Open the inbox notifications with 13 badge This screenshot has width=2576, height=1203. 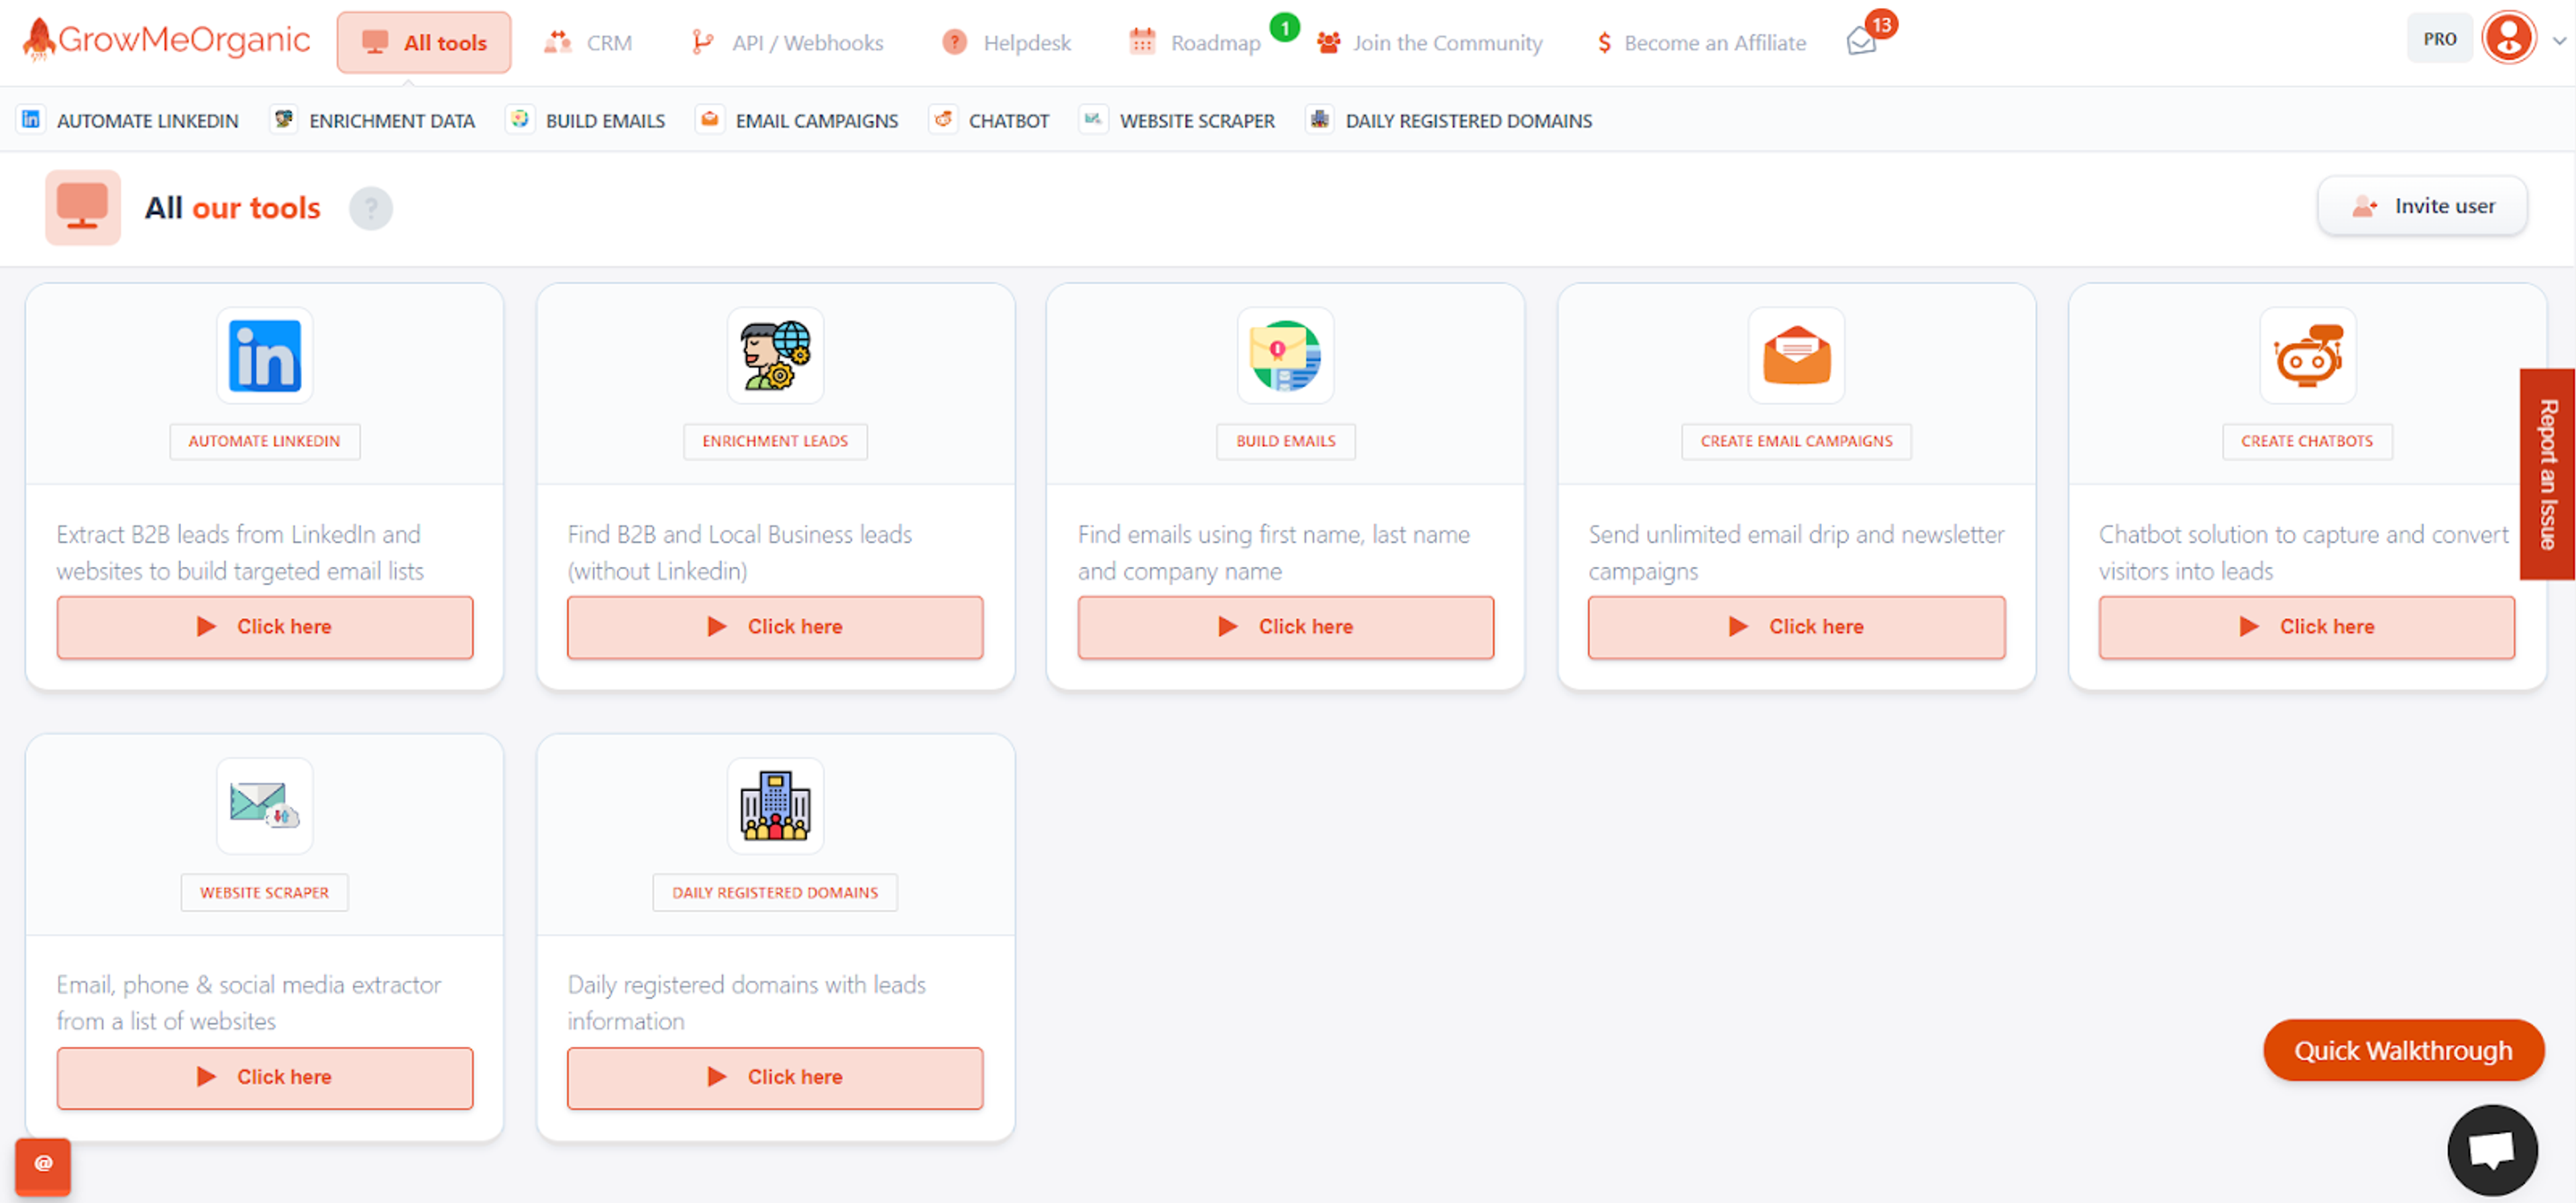point(1862,42)
